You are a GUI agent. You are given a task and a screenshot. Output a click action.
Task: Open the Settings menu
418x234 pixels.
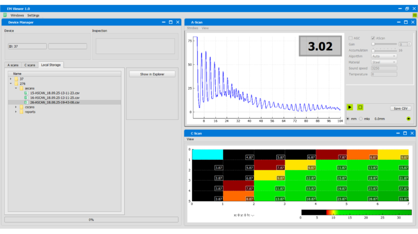(x=33, y=15)
